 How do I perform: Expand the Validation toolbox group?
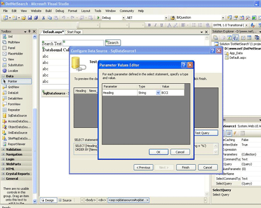tap(3, 149)
